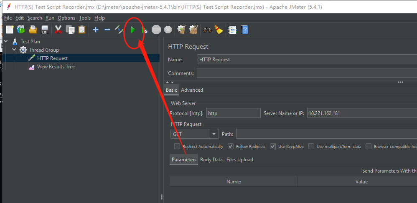Image resolution: width=417 pixels, height=203 pixels.
Task: Click the Clear All brooms icon
Action: coord(193,30)
